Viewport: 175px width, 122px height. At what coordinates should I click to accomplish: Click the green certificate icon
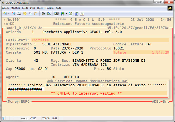[82, 13]
